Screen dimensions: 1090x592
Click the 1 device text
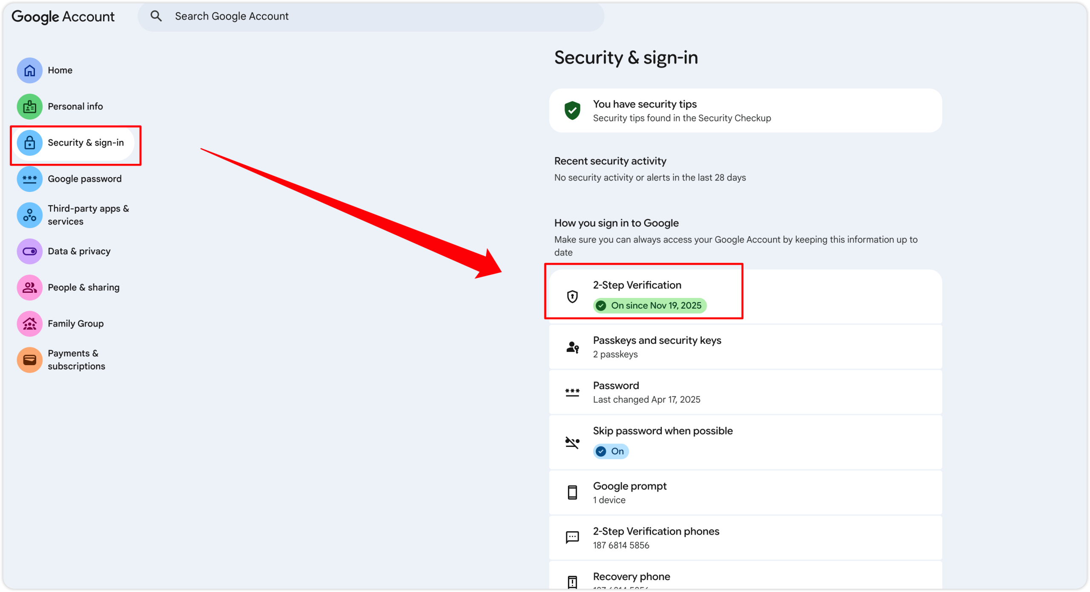[x=609, y=500]
